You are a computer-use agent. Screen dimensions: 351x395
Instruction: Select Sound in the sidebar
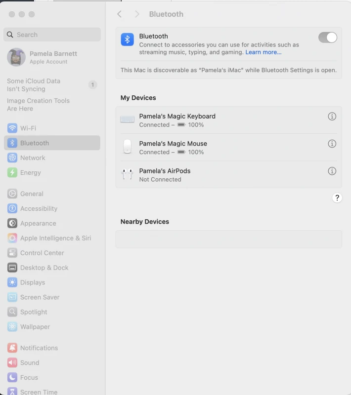click(52, 363)
